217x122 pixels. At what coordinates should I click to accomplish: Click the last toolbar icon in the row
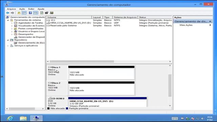coord(52,13)
